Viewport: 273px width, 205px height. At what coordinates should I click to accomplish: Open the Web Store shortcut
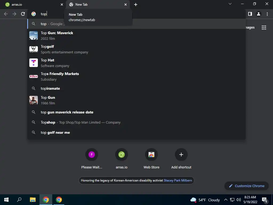coord(151,159)
